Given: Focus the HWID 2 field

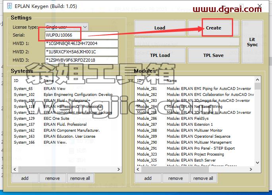Looking at the screenshot, I should click(81, 52).
